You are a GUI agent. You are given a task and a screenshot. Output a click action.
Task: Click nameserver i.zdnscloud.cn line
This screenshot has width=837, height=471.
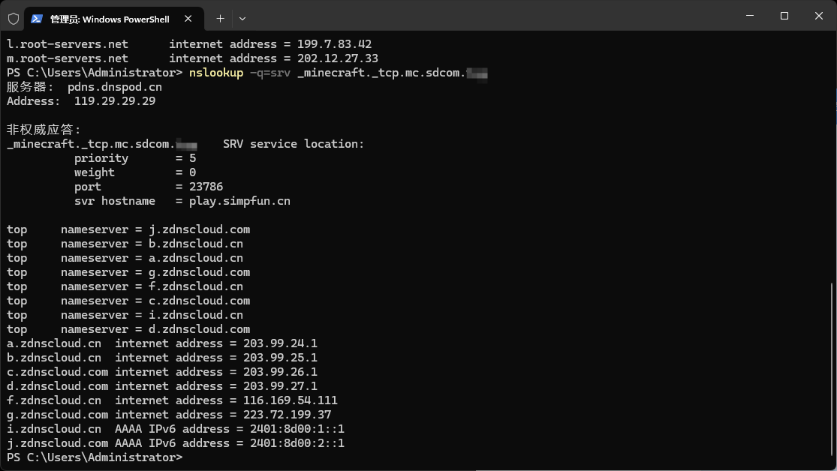[x=125, y=315]
